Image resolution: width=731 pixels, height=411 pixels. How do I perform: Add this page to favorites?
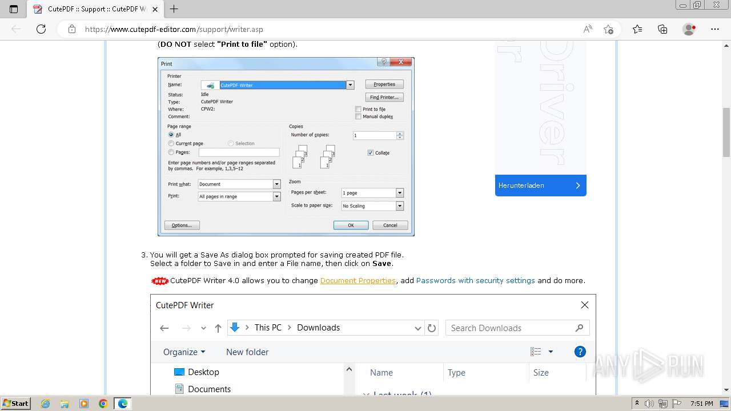click(x=608, y=29)
